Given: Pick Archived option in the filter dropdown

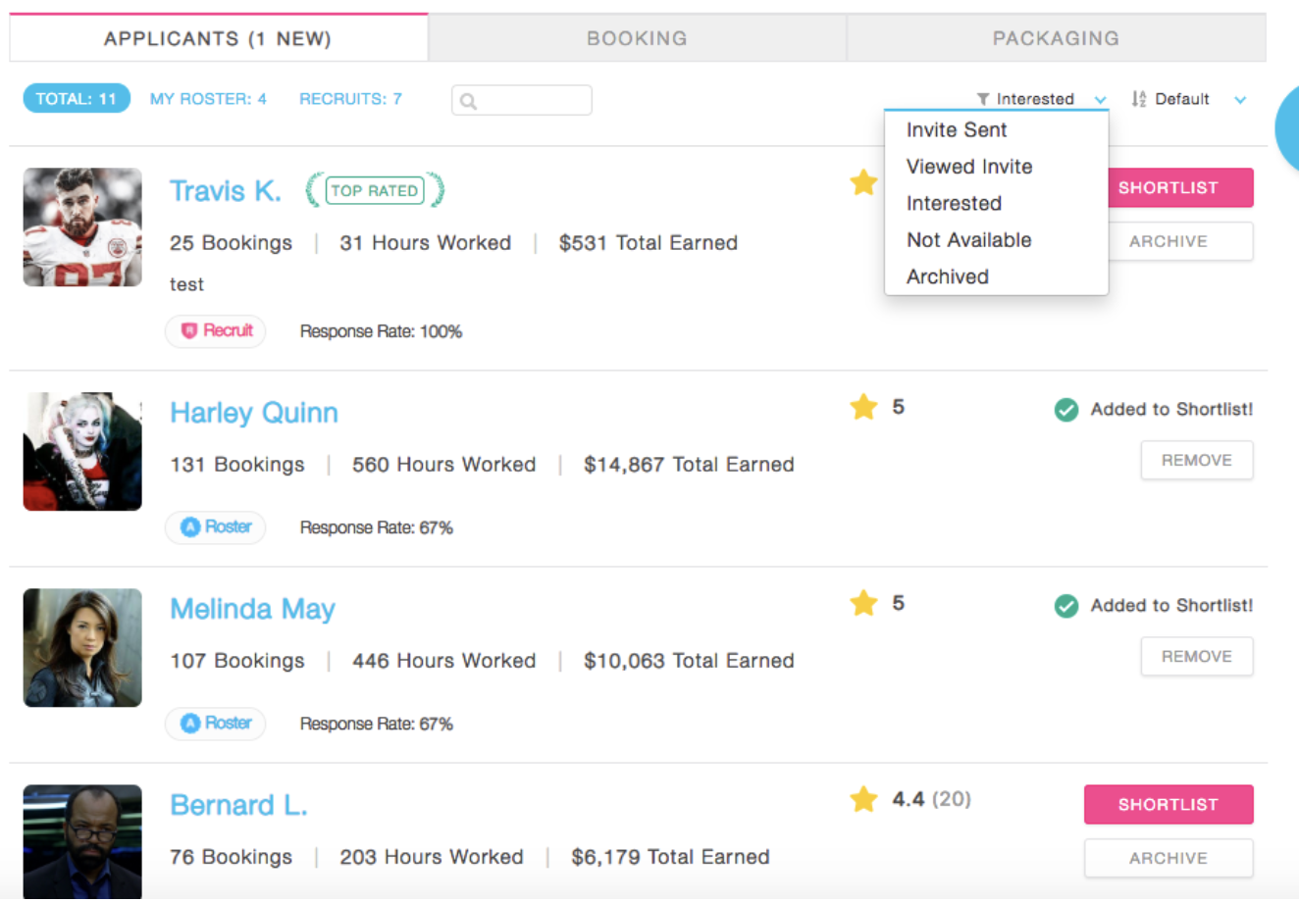Looking at the screenshot, I should tap(947, 276).
